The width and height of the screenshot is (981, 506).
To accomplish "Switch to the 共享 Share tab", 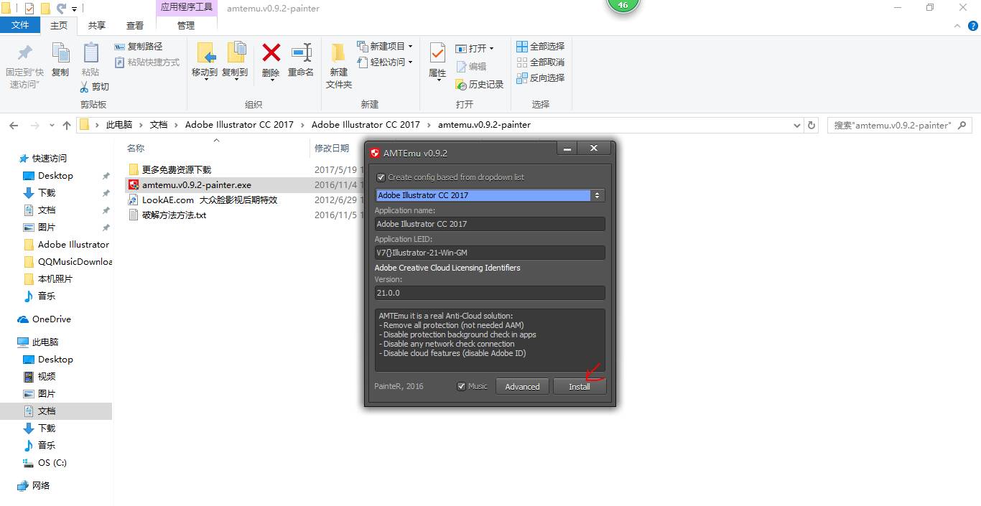I will click(x=97, y=25).
